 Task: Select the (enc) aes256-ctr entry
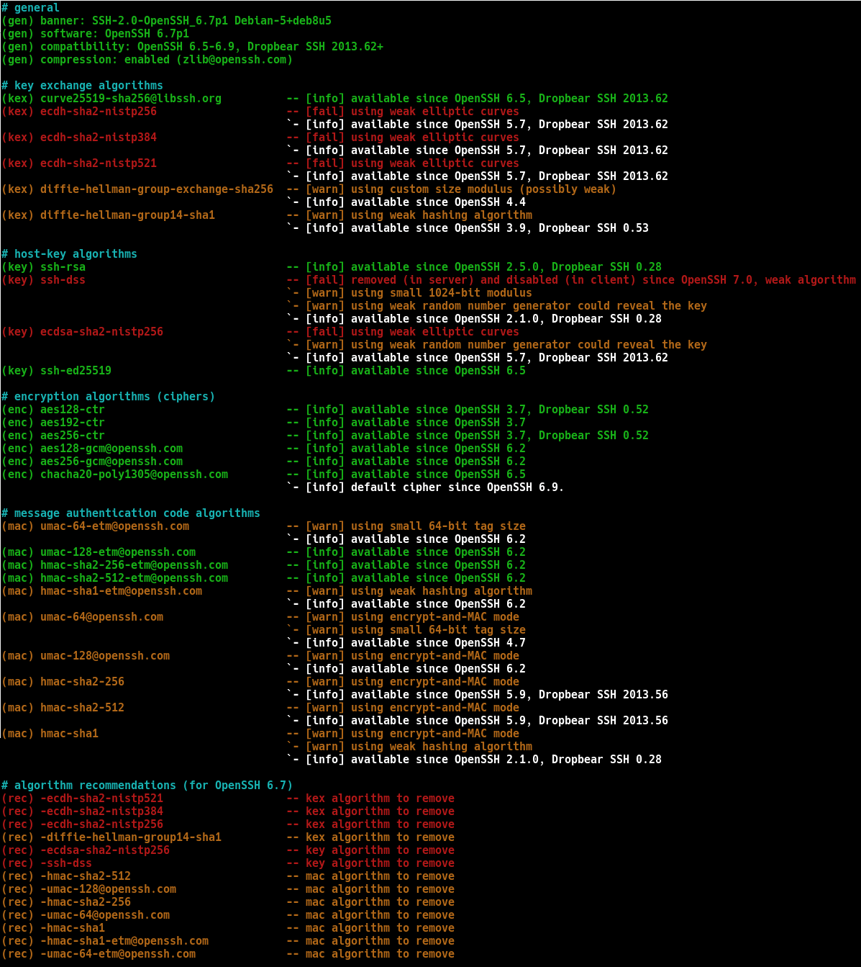[x=53, y=436]
